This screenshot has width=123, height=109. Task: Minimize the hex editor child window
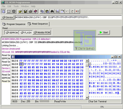click(x=112, y=57)
